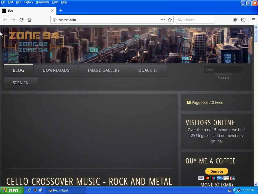
Task: Open the History menu
Action: point(29,2)
